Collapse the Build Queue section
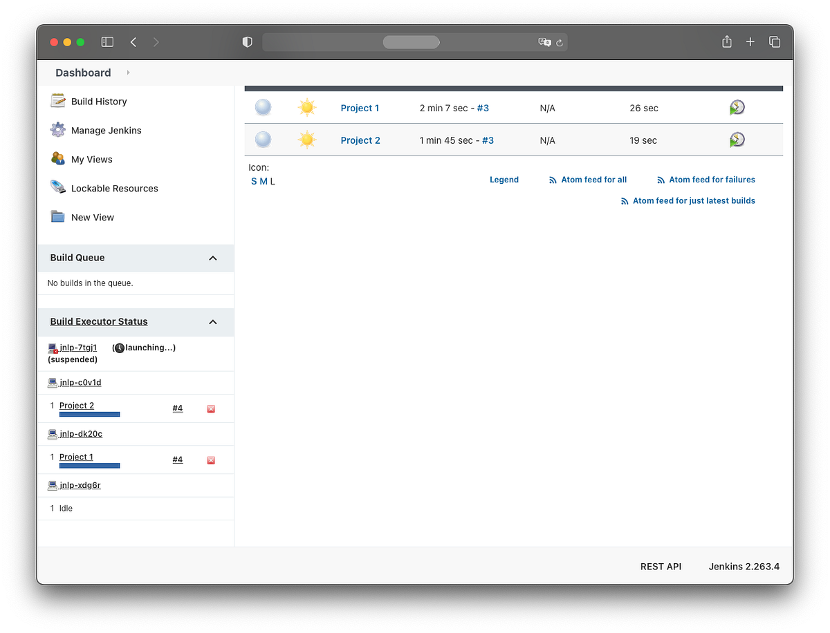This screenshot has width=830, height=633. (x=213, y=257)
